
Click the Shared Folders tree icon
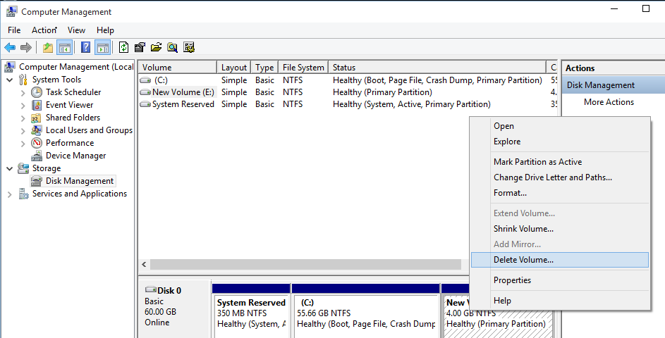click(37, 118)
